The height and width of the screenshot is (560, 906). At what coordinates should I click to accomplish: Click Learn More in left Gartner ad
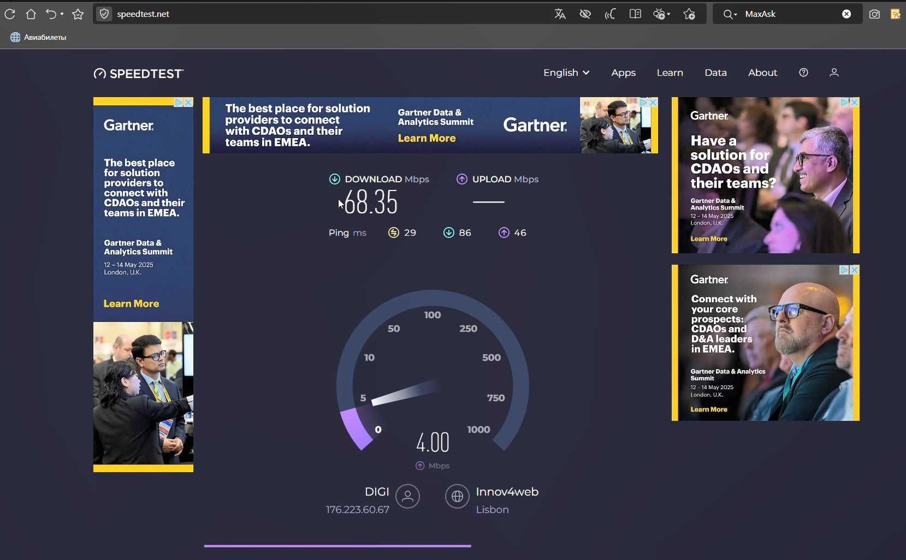click(131, 303)
